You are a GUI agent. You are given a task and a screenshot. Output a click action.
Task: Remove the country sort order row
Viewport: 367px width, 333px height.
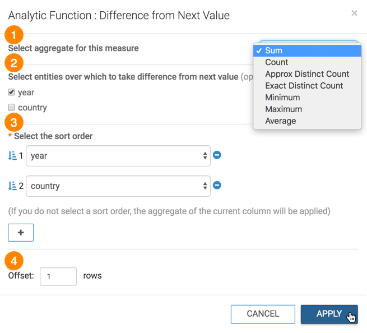pyautogui.click(x=217, y=185)
